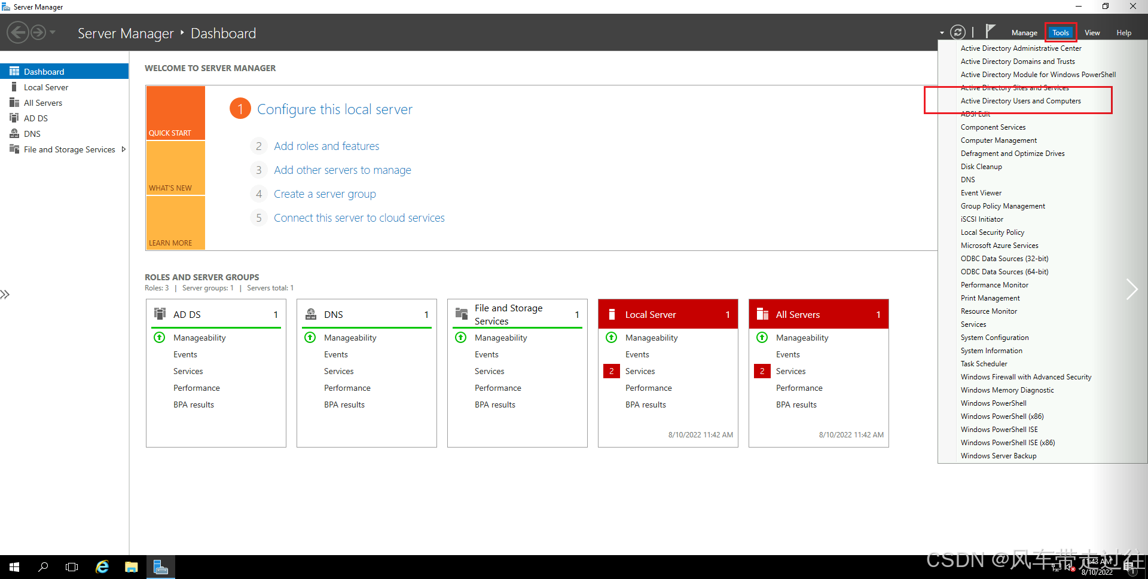Image resolution: width=1148 pixels, height=579 pixels.
Task: Click Create a server group link
Action: 325,194
